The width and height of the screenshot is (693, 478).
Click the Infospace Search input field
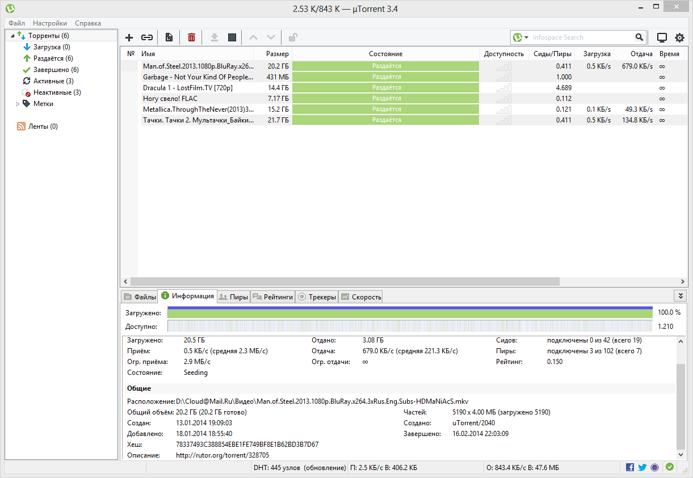[582, 37]
